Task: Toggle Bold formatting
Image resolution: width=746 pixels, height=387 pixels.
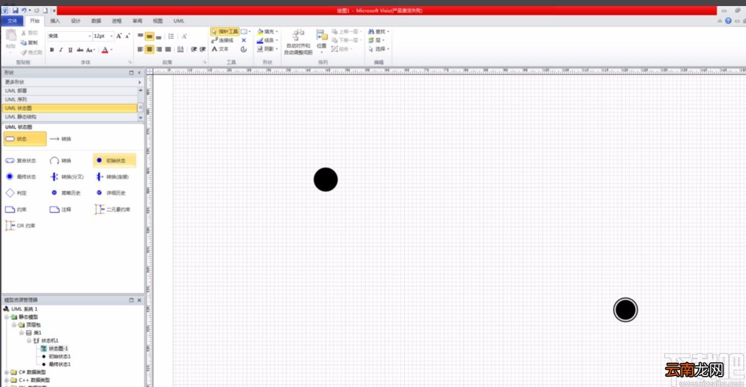Action: (52, 50)
